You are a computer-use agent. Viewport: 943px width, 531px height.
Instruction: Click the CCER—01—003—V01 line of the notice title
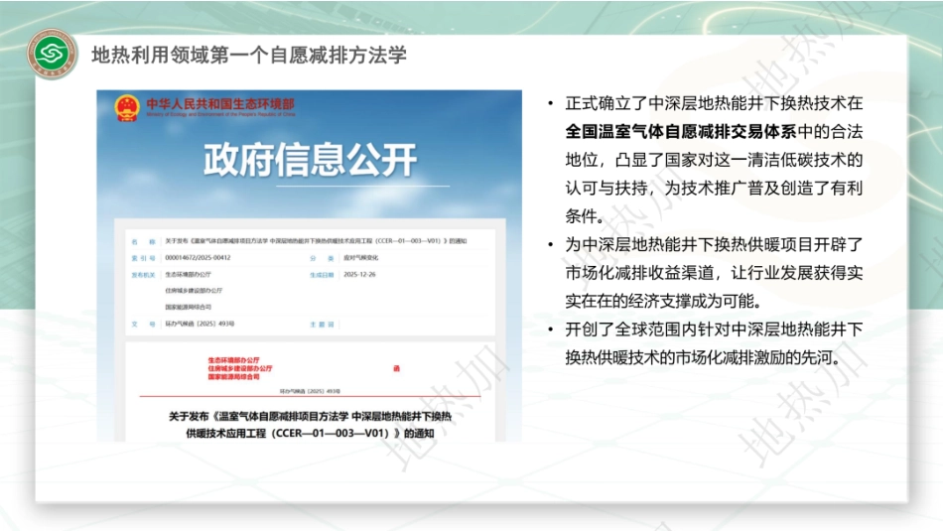pyautogui.click(x=310, y=433)
